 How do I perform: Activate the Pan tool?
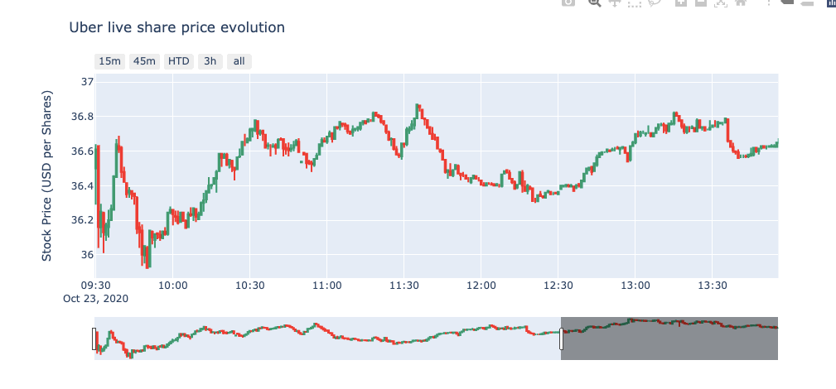point(615,2)
